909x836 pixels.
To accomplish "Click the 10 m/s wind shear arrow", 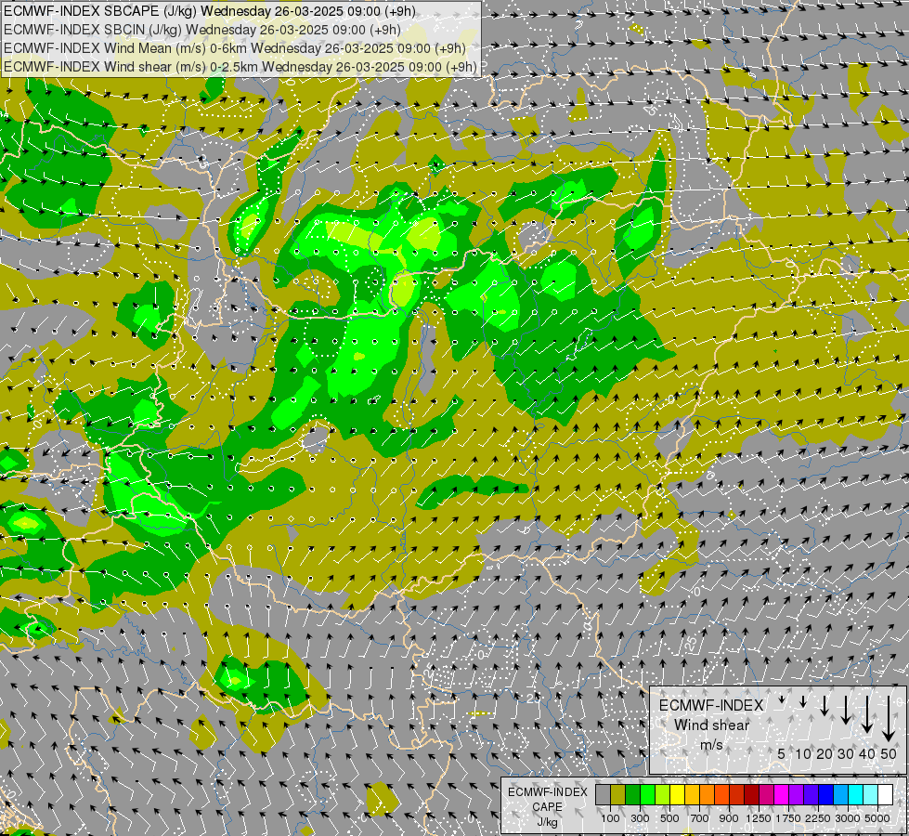I will 803,701.
